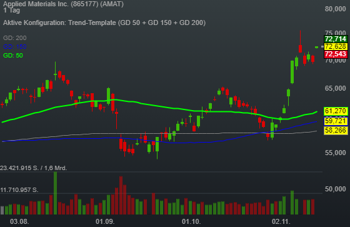Click the green 72,714 price tag
The height and width of the screenshot is (227, 350).
coord(336,39)
